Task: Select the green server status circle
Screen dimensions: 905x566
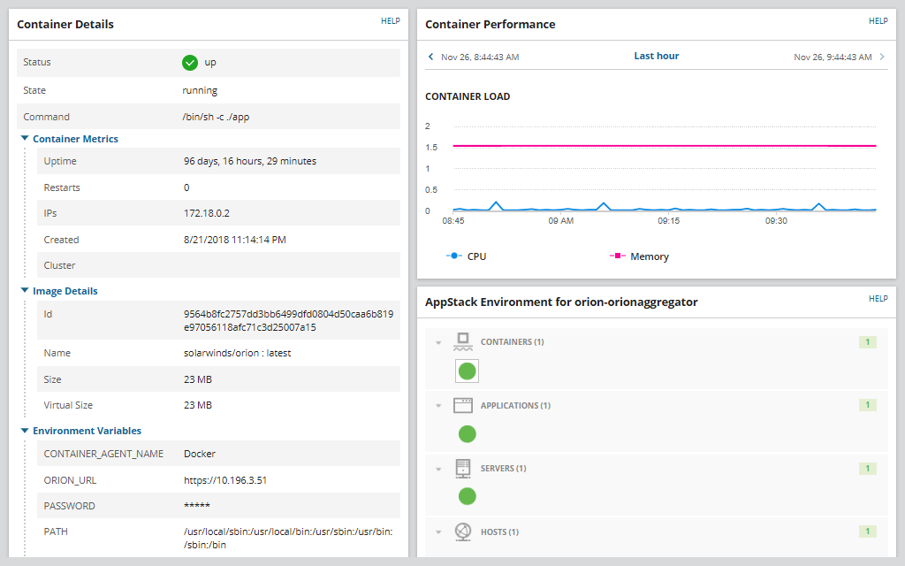Action: click(468, 496)
